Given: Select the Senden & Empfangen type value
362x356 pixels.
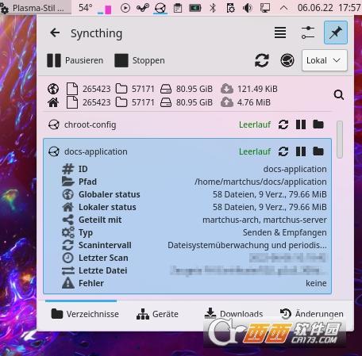Looking at the screenshot, I should coord(284,232).
